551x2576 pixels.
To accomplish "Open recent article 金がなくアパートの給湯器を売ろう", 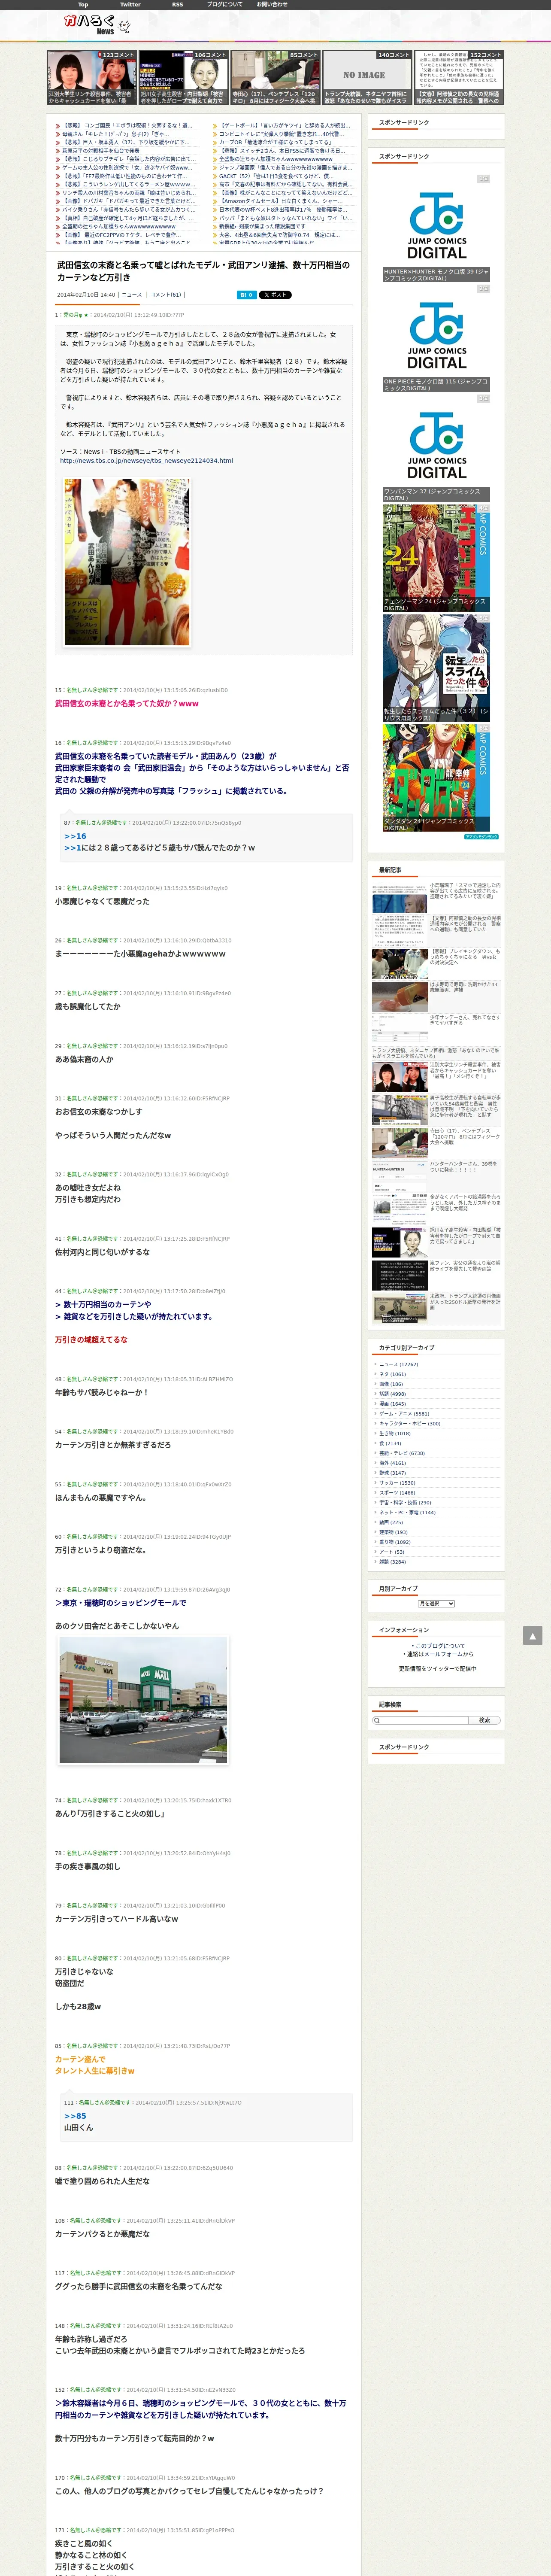I will (x=465, y=1202).
